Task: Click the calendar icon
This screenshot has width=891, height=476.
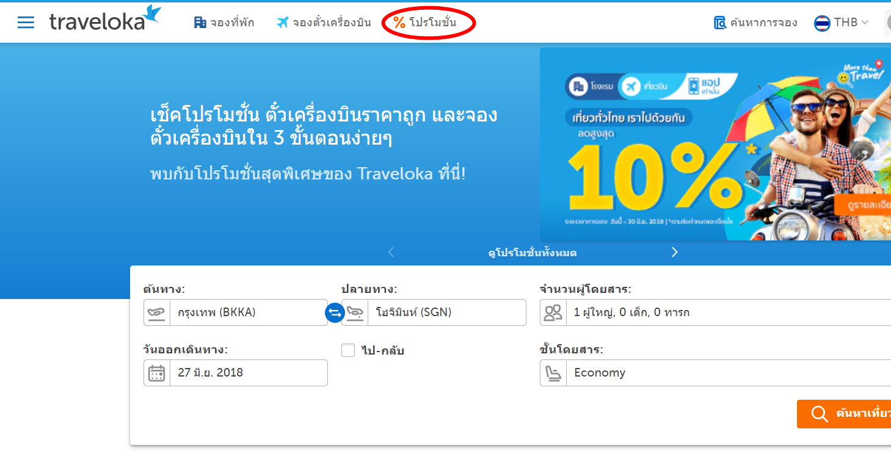Action: (x=157, y=373)
